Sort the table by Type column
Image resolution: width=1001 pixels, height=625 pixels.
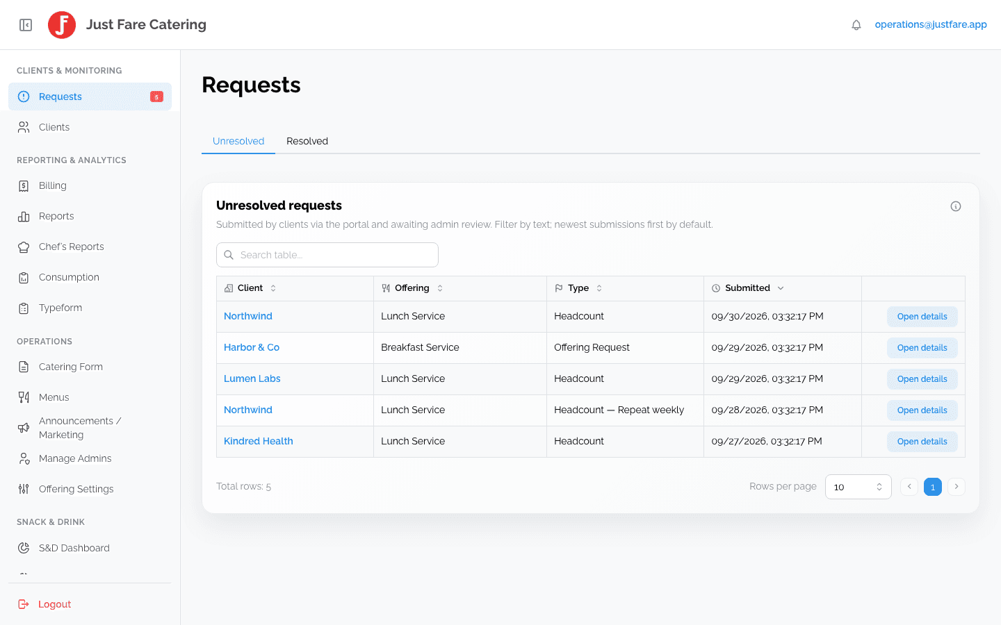click(599, 288)
